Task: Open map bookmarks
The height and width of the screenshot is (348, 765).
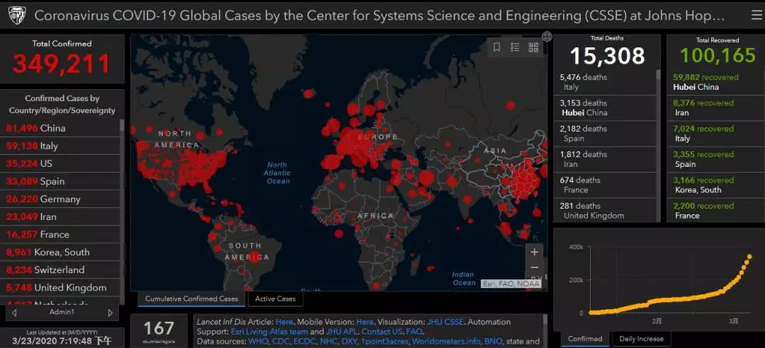Action: click(x=497, y=47)
